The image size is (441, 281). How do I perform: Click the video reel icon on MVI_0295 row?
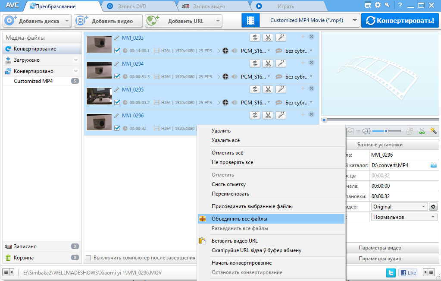click(x=225, y=102)
